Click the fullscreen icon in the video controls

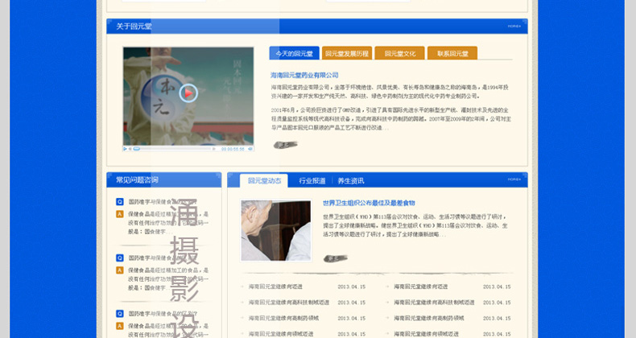point(250,149)
